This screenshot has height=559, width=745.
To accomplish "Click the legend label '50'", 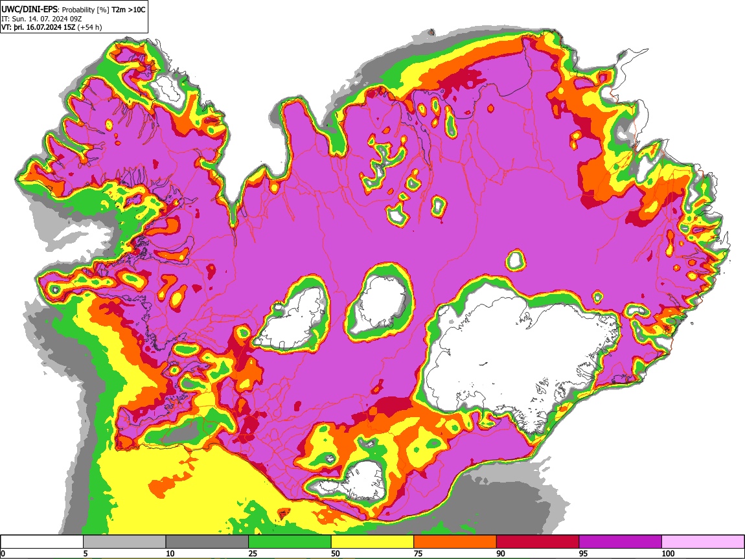I will tap(336, 553).
